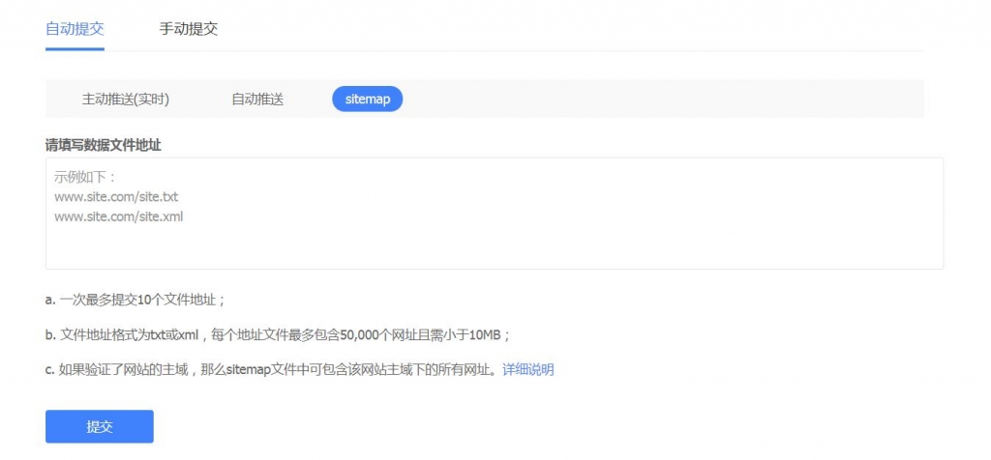This screenshot has width=991, height=460.
Task: Switch to the 自动提交 tab
Action: coord(75,29)
